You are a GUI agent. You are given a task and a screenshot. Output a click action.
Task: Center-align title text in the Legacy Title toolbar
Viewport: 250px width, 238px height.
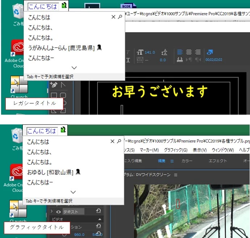189,52
